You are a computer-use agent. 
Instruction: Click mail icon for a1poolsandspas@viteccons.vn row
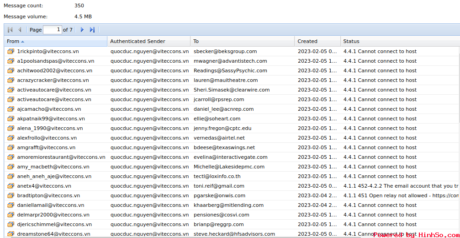pos(11,61)
